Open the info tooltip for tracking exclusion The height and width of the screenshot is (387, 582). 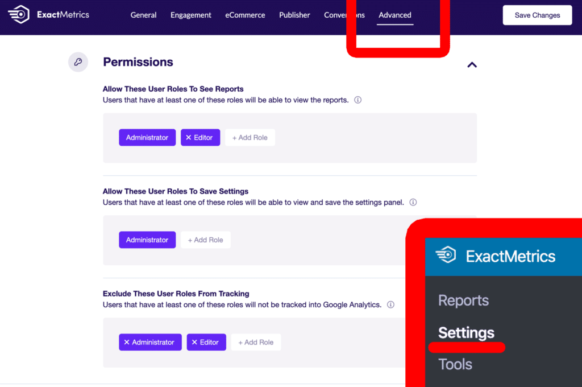[x=390, y=304]
